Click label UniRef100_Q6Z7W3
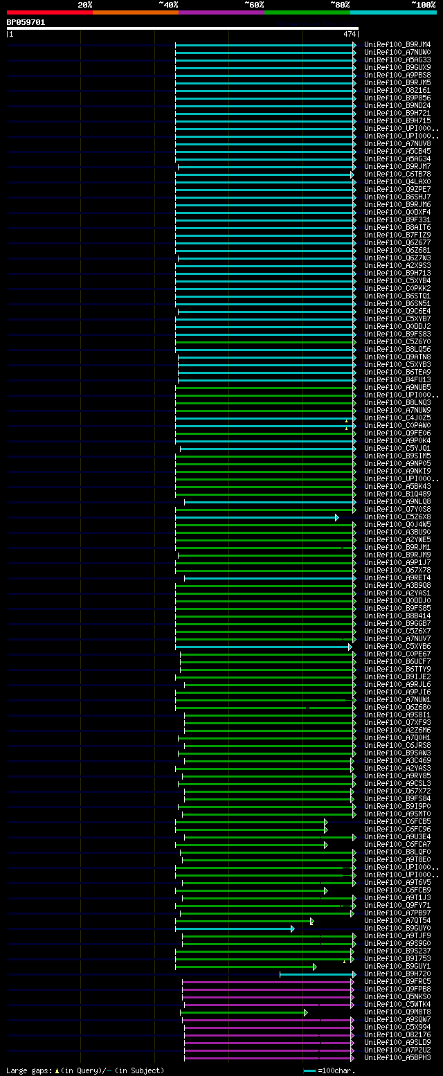 (x=397, y=258)
